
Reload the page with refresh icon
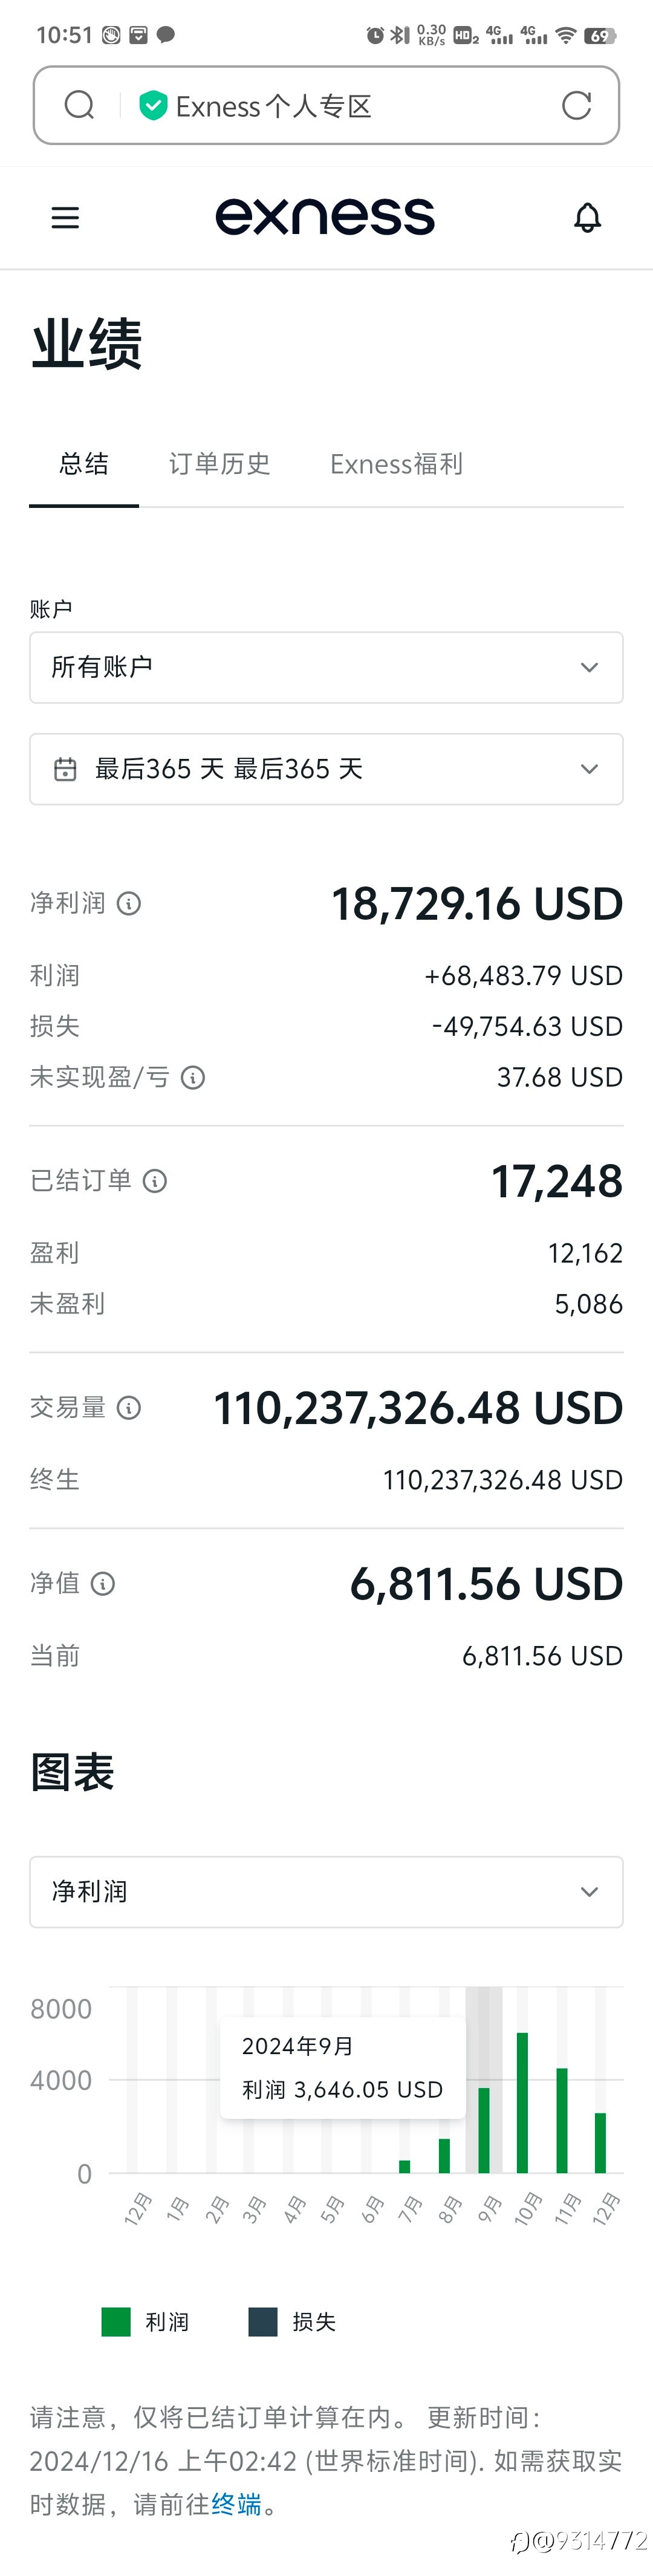[x=576, y=105]
